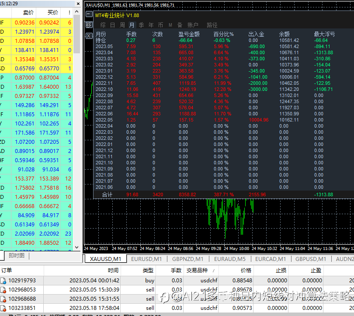This screenshot has width=354, height=316.
Task: Open the GBPNZD,M1 chart tab
Action: tap(187, 259)
